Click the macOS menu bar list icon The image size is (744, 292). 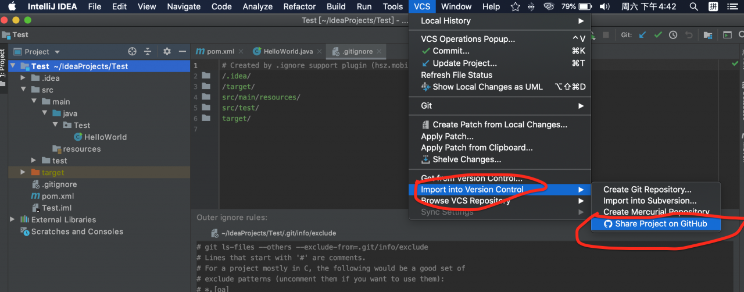(731, 7)
